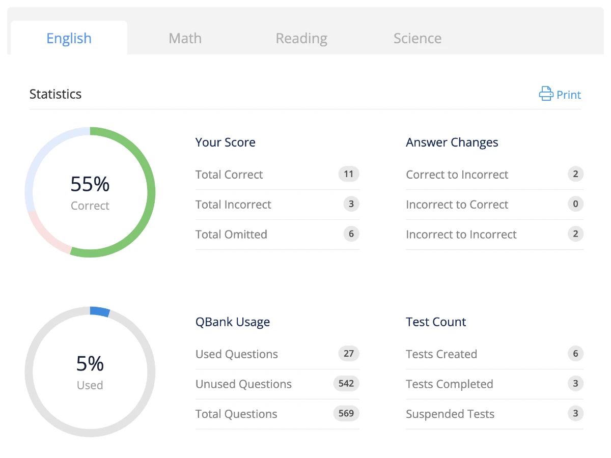Click the Total Incorrect count badge
Screen dimensions: 611x458
pos(351,204)
